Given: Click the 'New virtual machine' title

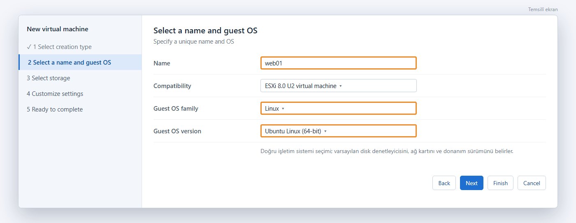Looking at the screenshot, I should (x=58, y=29).
